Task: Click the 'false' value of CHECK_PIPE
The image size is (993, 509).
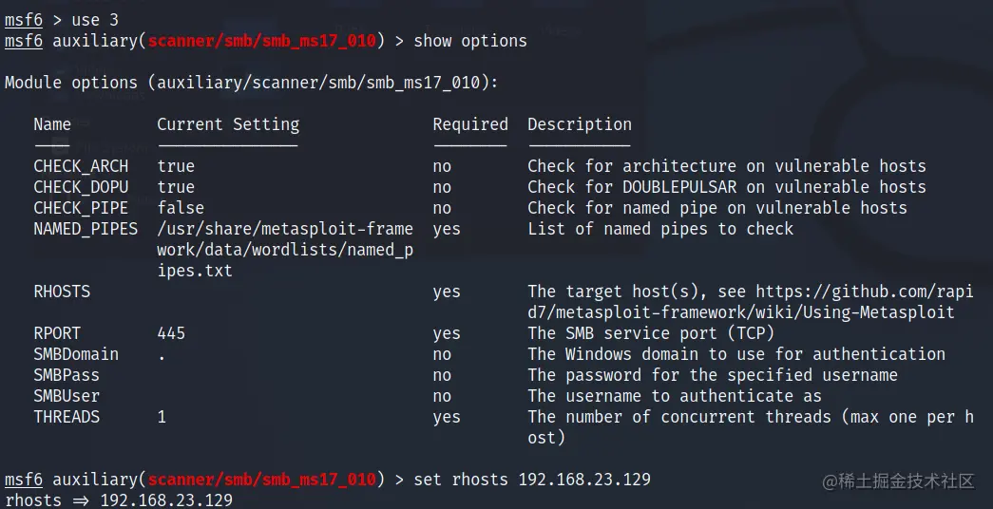Action: tap(181, 208)
